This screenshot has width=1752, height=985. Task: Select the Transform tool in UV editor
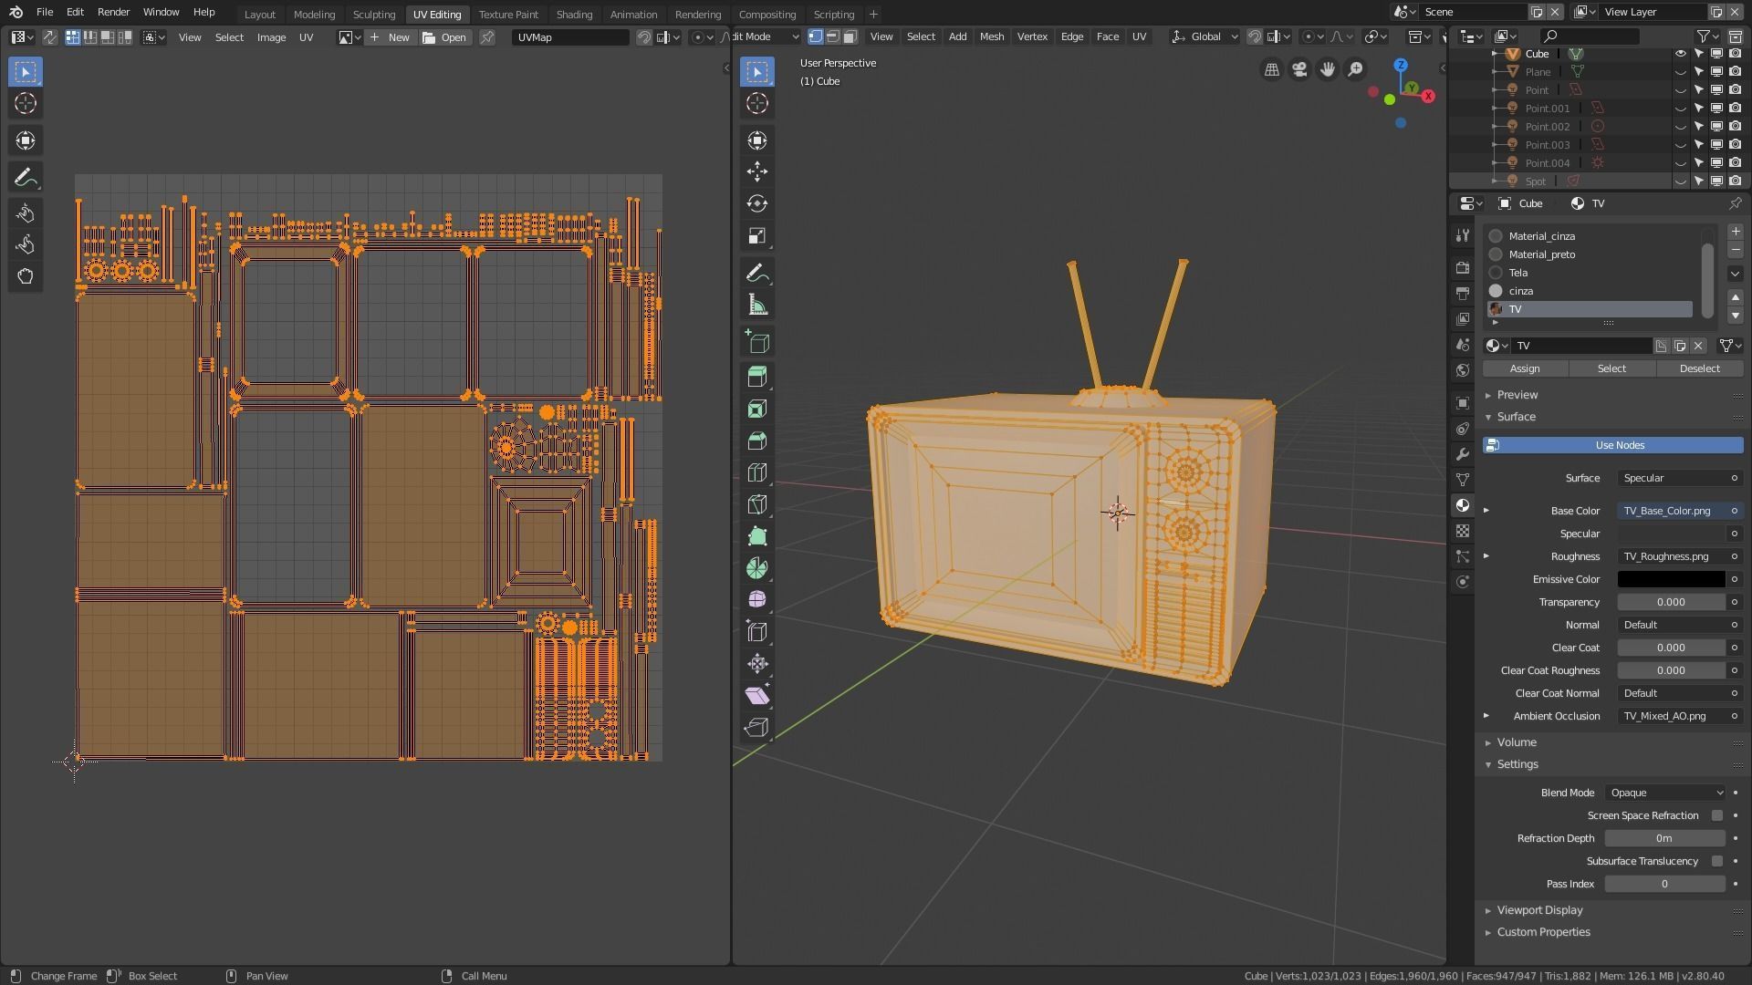click(x=26, y=140)
